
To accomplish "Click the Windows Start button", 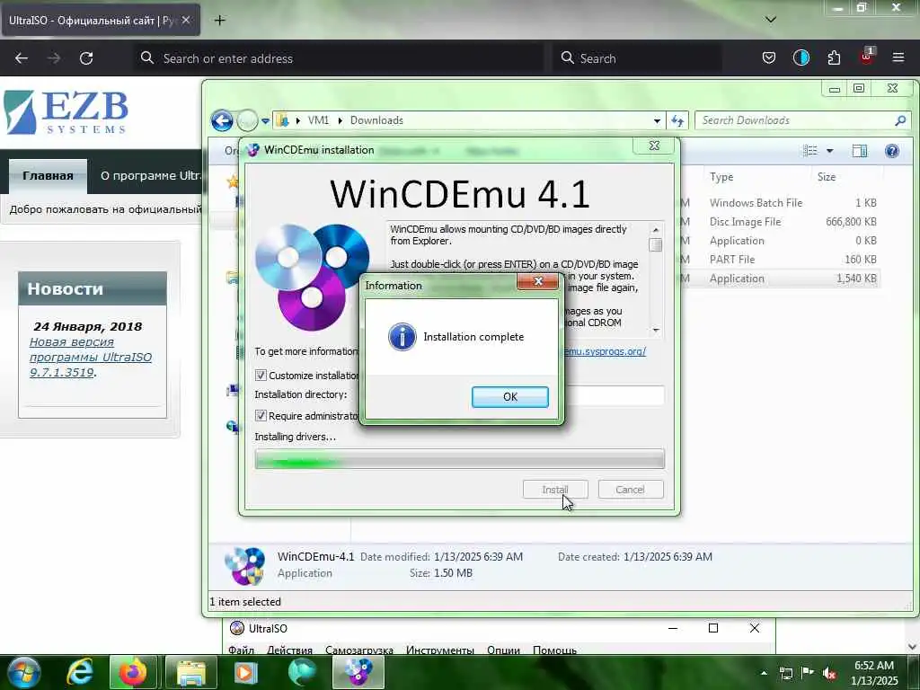I will pyautogui.click(x=23, y=672).
